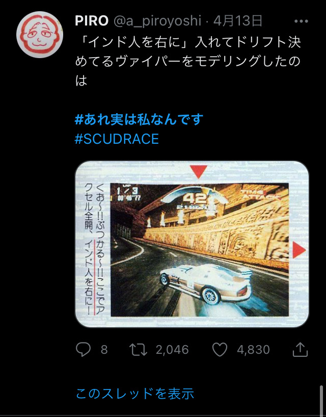The image size is (326, 417).
Task: Open the PIRO display name
Action: coord(92,21)
